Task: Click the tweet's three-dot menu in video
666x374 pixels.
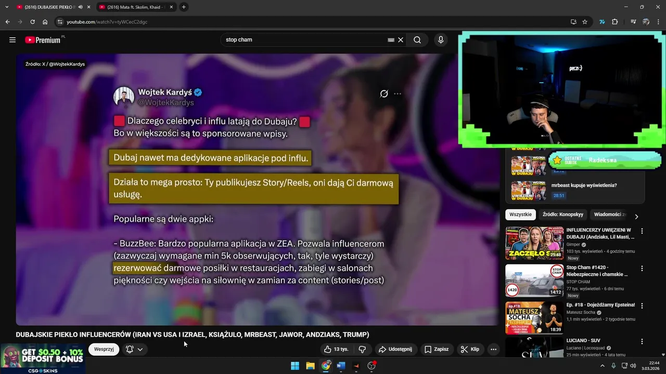Action: pos(398,94)
